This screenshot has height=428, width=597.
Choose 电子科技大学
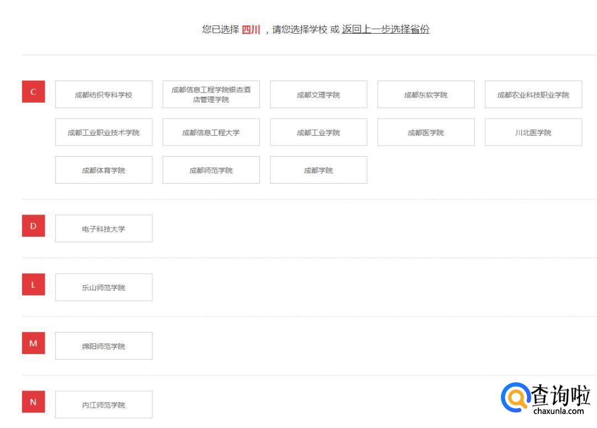pos(103,228)
